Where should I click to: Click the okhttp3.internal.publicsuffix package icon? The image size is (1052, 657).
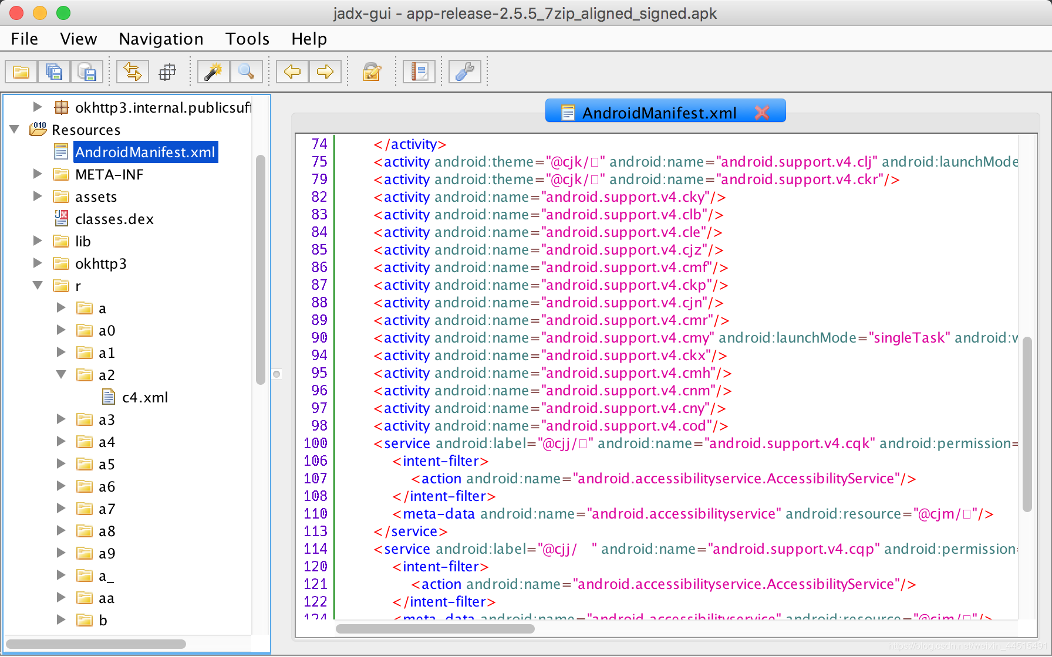61,107
